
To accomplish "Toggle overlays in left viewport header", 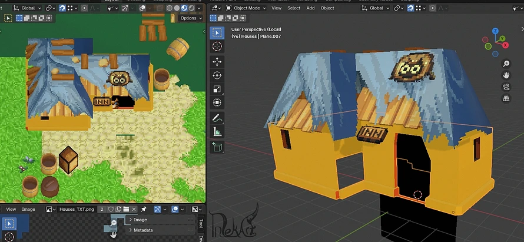I will [x=142, y=8].
